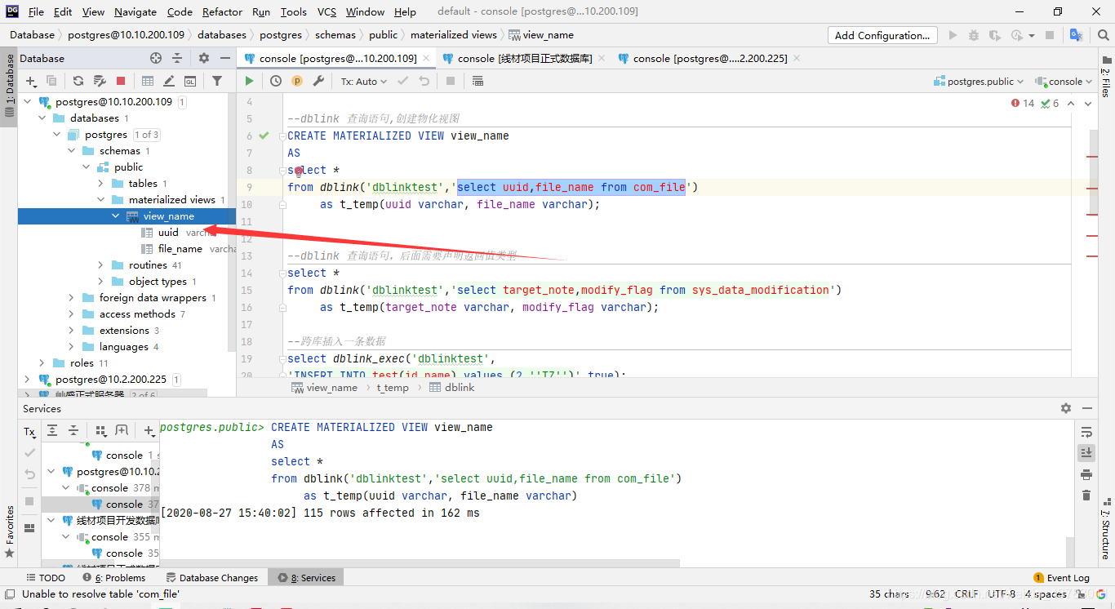Open query history clock icon

coord(276,81)
